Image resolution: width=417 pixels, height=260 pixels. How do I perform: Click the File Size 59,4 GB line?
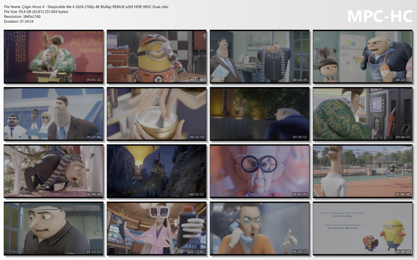(36, 12)
